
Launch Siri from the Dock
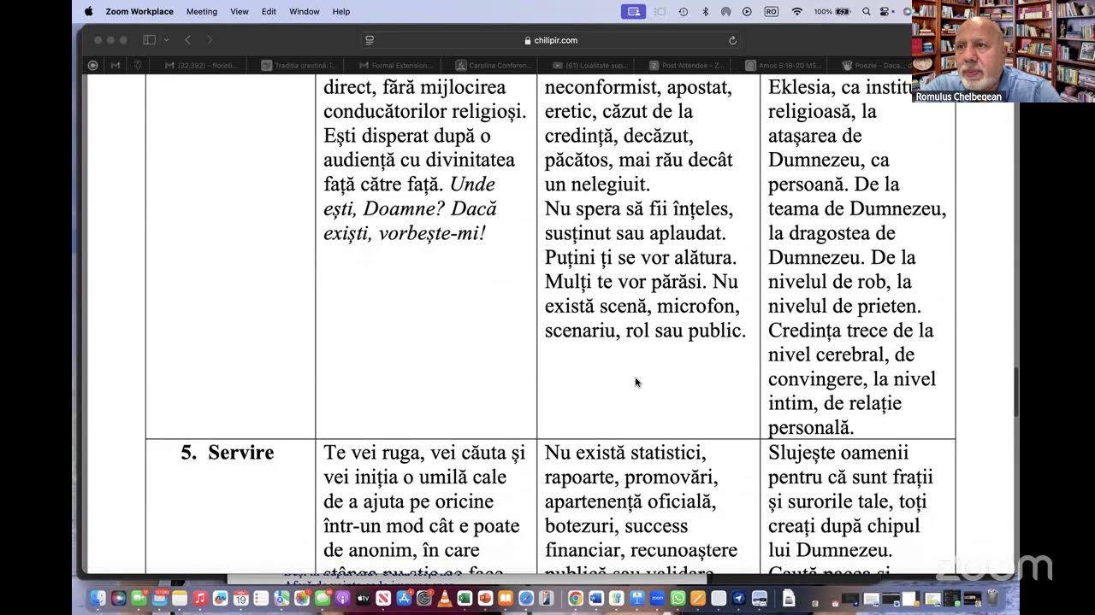pyautogui.click(x=119, y=598)
